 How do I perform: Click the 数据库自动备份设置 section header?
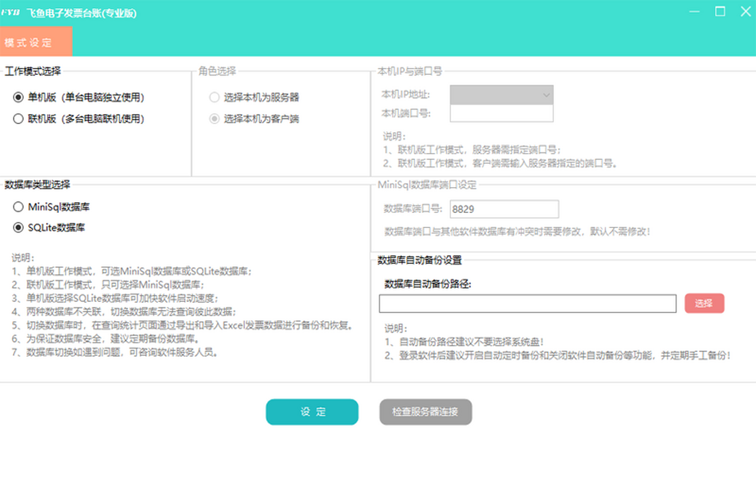click(419, 260)
